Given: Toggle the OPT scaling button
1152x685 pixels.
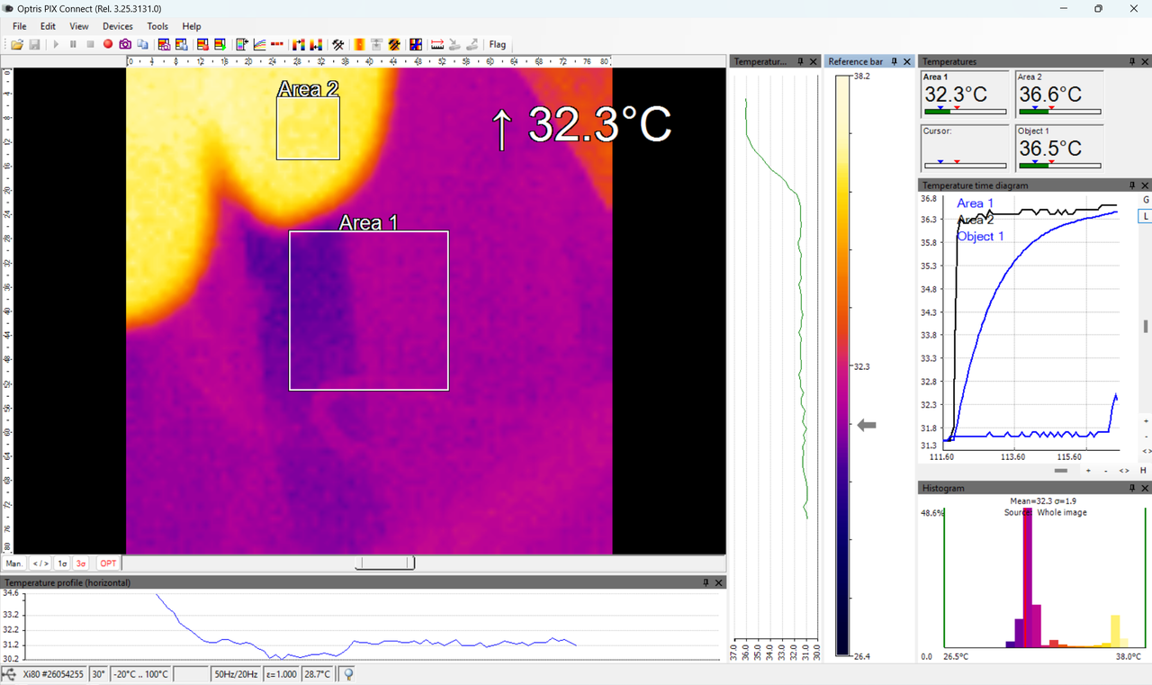Looking at the screenshot, I should click(x=108, y=563).
